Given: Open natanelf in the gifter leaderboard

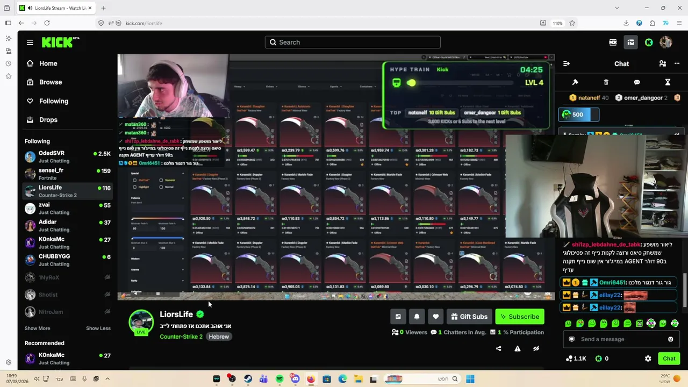Looking at the screenshot, I should [x=589, y=98].
